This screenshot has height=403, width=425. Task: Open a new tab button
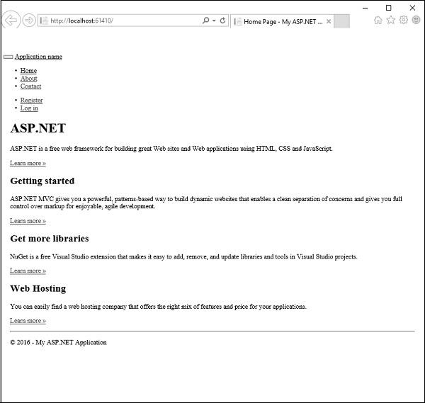[x=341, y=21]
